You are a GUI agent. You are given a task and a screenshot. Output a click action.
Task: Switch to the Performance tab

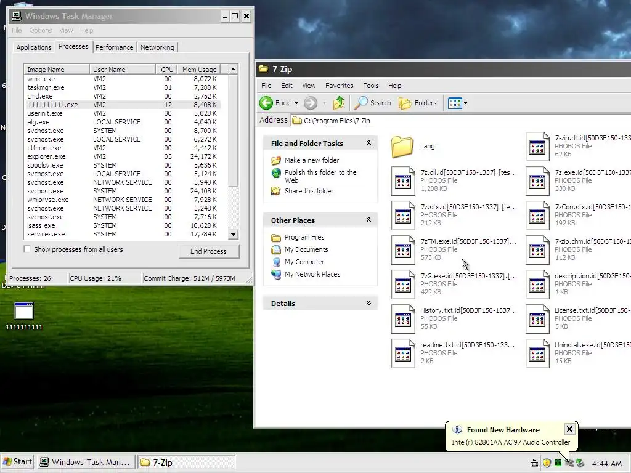(114, 47)
